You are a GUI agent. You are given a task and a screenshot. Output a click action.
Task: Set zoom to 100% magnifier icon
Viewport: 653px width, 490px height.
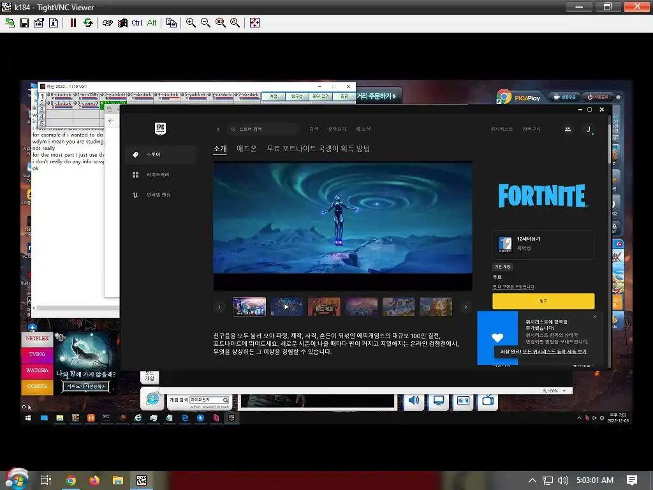220,23
